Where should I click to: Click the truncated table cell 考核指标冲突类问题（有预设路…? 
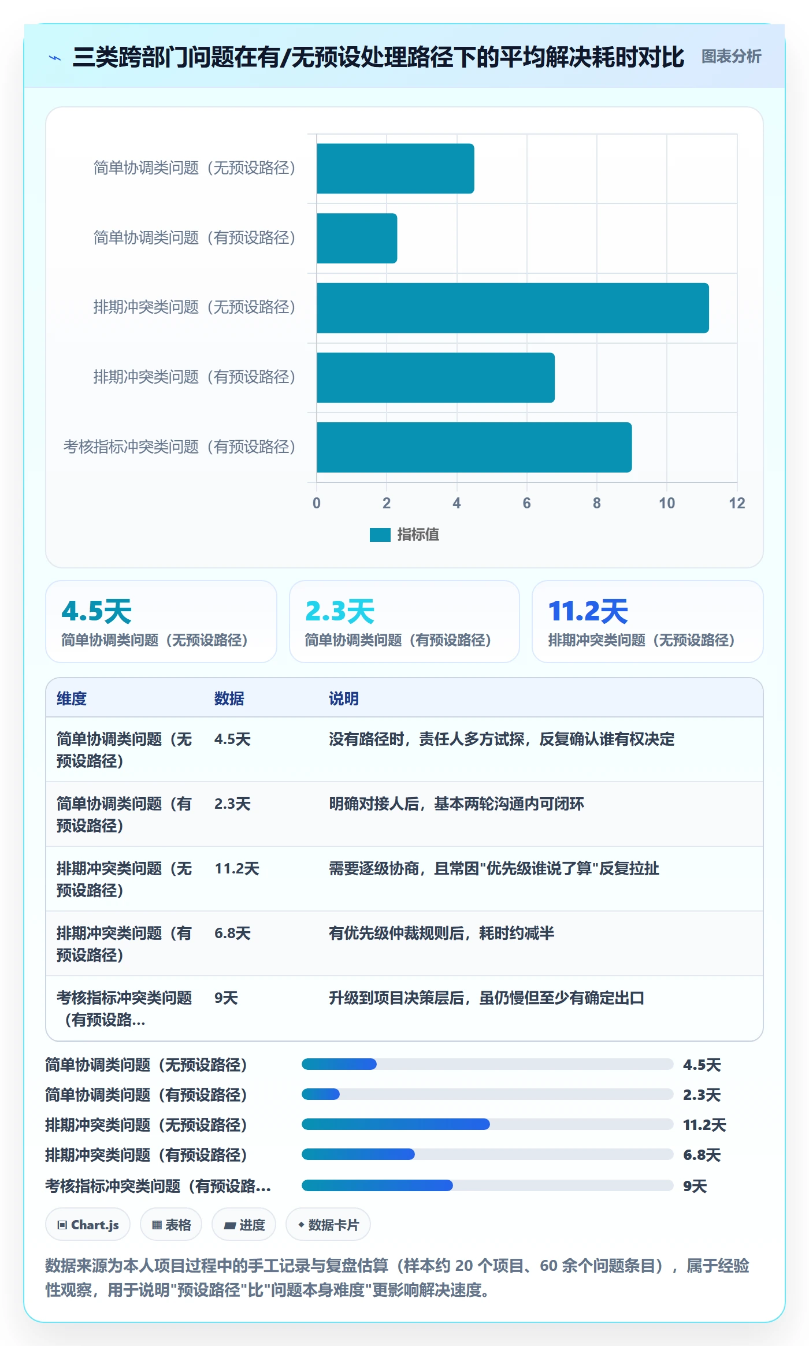coord(124,1009)
